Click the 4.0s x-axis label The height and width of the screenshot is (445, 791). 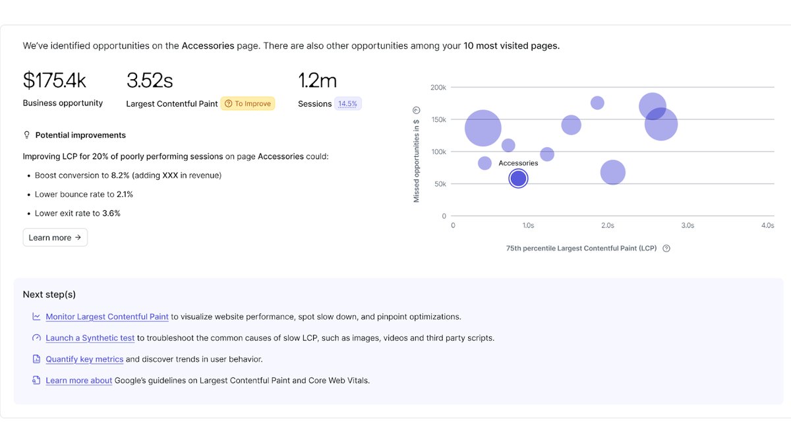click(x=768, y=225)
